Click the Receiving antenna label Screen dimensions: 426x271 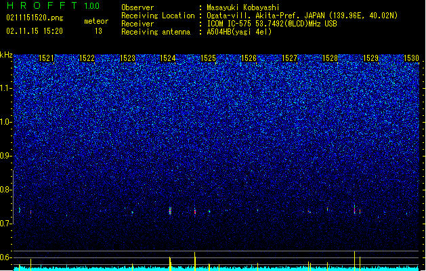[x=156, y=32]
